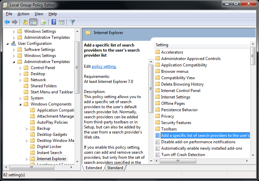Screen dimensions: 259x181
Task: Click the Filter funnel icon
Action: [72, 22]
